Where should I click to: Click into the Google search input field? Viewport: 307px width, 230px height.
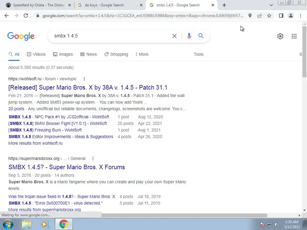point(112,36)
